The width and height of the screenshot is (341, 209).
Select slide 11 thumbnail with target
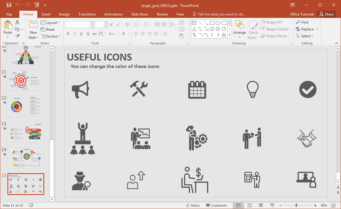click(x=26, y=80)
